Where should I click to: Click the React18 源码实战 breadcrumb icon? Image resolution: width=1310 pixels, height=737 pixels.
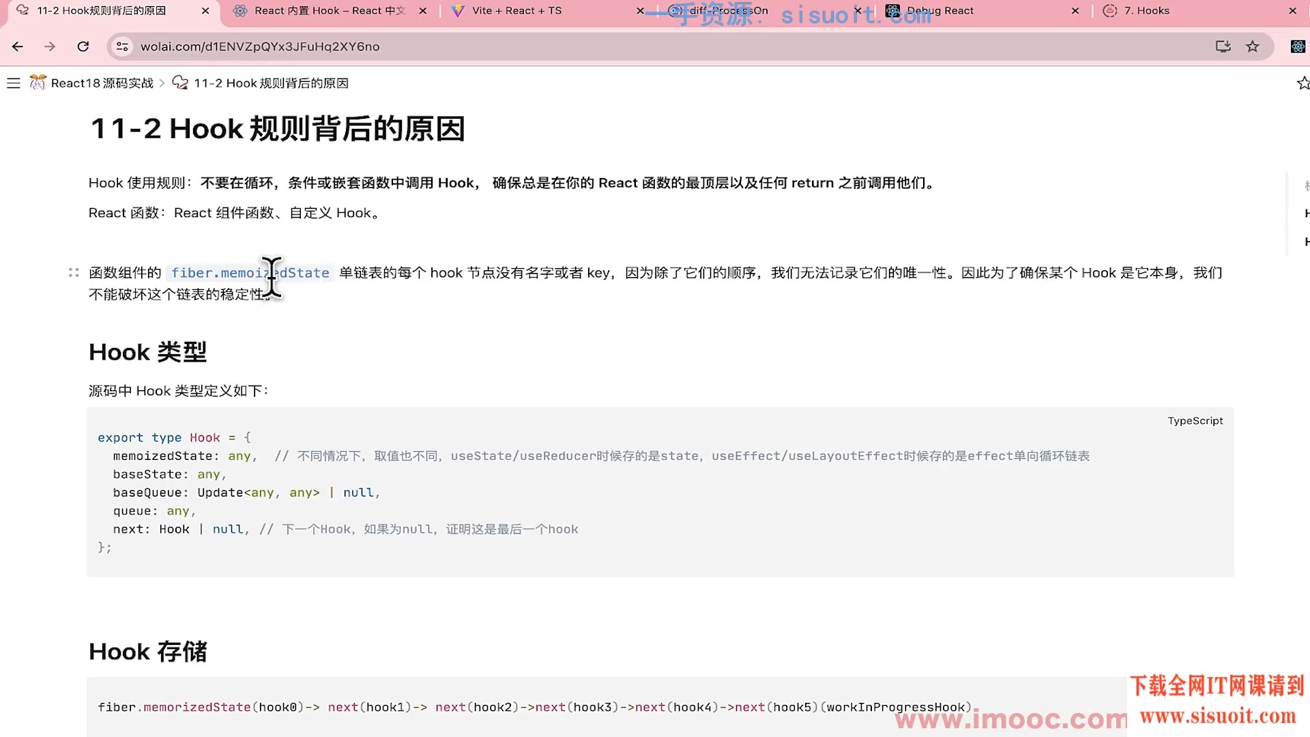coord(38,83)
